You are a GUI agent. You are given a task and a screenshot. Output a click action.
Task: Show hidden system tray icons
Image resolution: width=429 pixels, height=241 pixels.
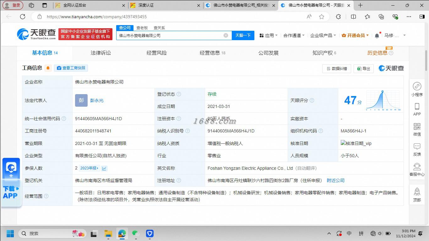329,233
